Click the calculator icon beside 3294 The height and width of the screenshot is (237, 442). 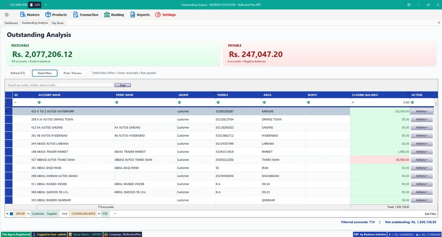coord(31,5)
